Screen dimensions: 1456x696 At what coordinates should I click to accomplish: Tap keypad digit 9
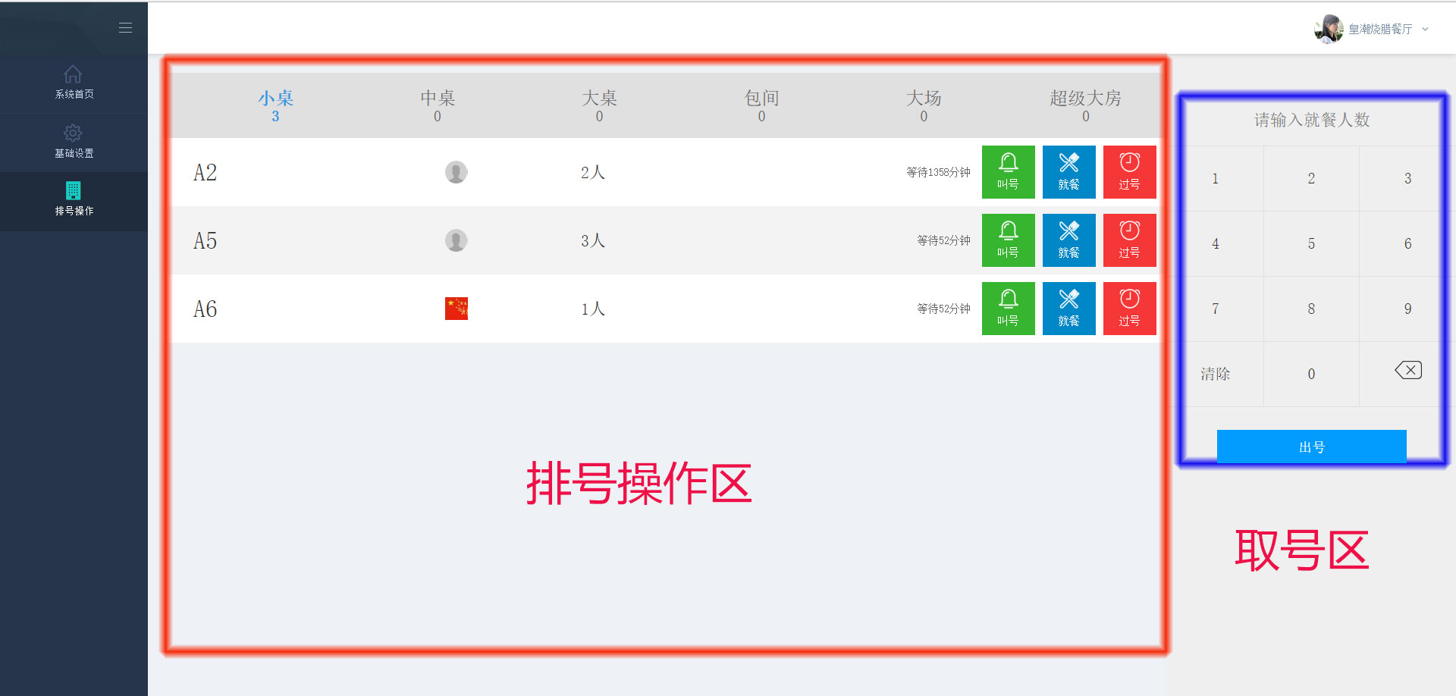pyautogui.click(x=1407, y=309)
